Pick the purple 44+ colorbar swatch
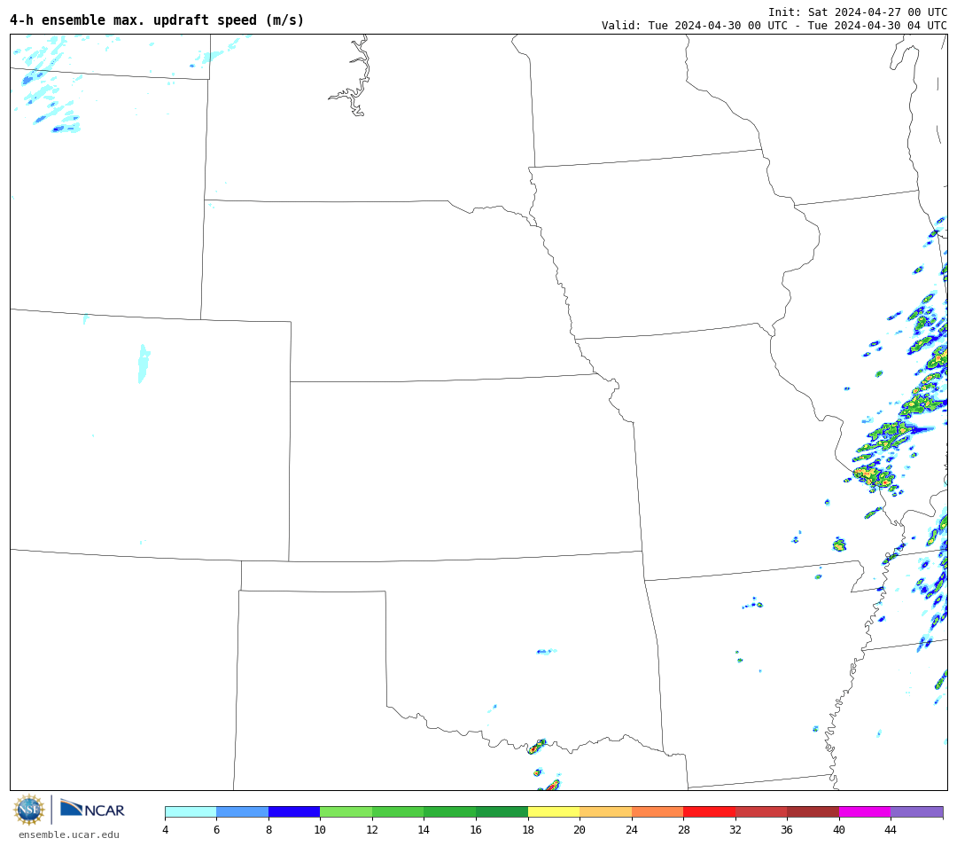 [917, 811]
